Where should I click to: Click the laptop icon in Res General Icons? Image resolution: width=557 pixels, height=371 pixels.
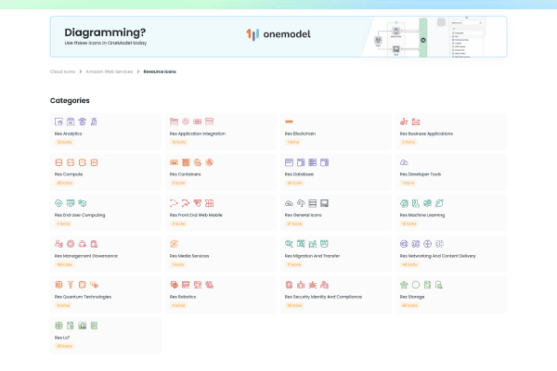point(324,203)
